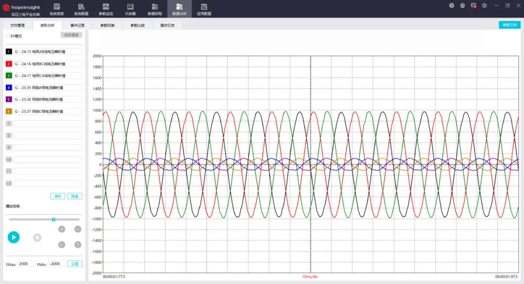Toggle channel 4 blue color box
This screenshot has height=284, width=524.
pyautogui.click(x=9, y=87)
